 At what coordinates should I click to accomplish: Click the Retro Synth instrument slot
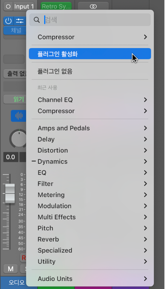(56, 7)
